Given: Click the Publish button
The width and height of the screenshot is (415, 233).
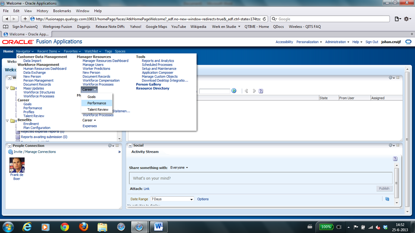Looking at the screenshot, I should tap(384, 189).
